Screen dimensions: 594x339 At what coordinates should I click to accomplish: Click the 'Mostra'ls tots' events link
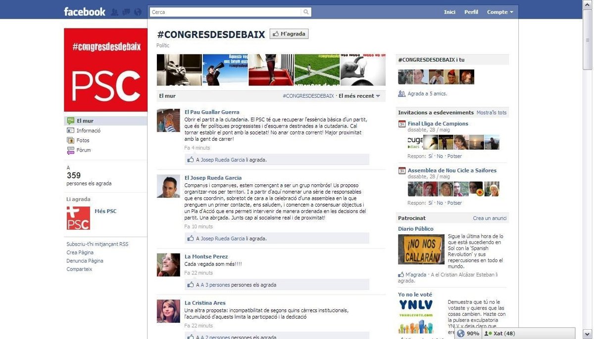[491, 113]
